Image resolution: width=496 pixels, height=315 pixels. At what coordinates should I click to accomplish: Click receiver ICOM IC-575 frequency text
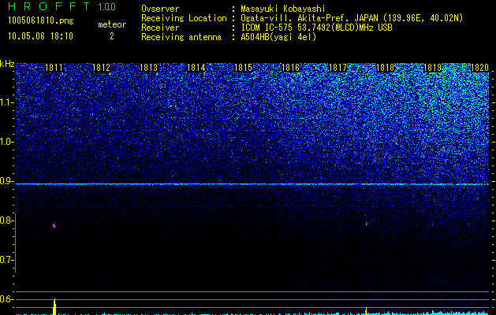click(x=316, y=28)
